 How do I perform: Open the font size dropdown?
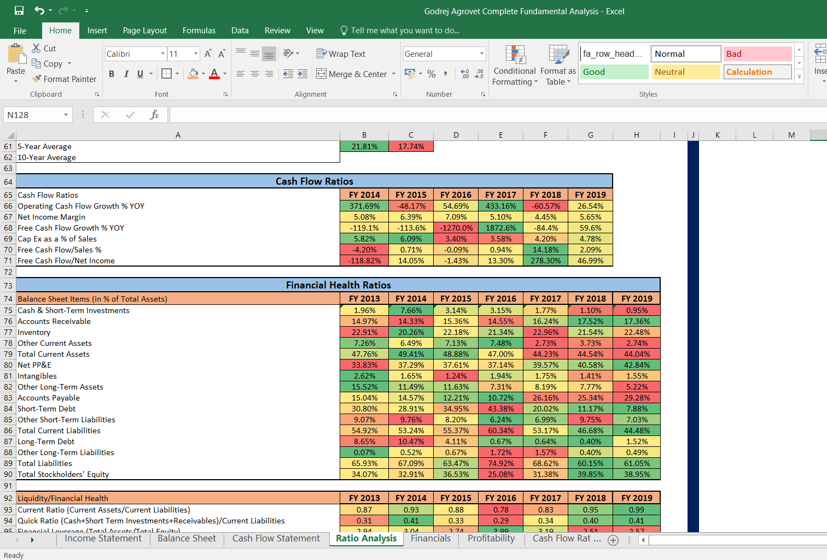196,54
